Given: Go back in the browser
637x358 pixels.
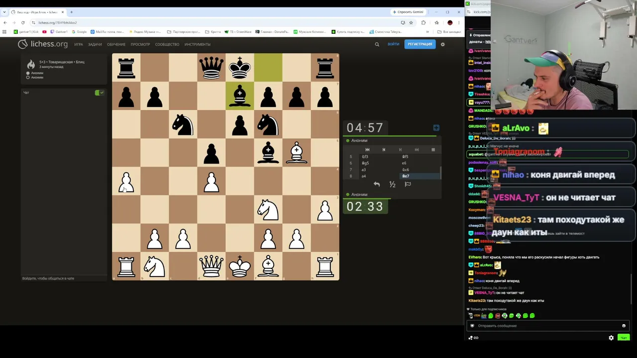Looking at the screenshot, I should (x=5, y=22).
